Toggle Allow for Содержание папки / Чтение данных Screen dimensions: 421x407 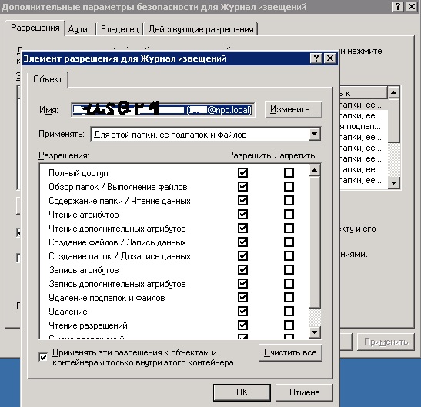[242, 201]
